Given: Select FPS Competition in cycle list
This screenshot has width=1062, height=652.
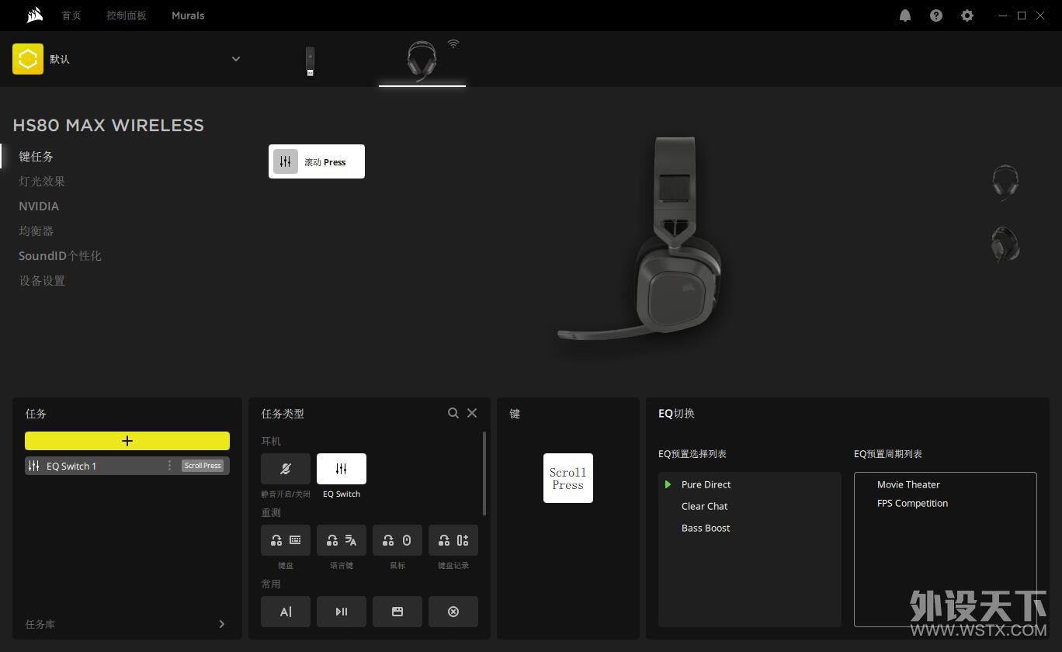Looking at the screenshot, I should [x=912, y=503].
